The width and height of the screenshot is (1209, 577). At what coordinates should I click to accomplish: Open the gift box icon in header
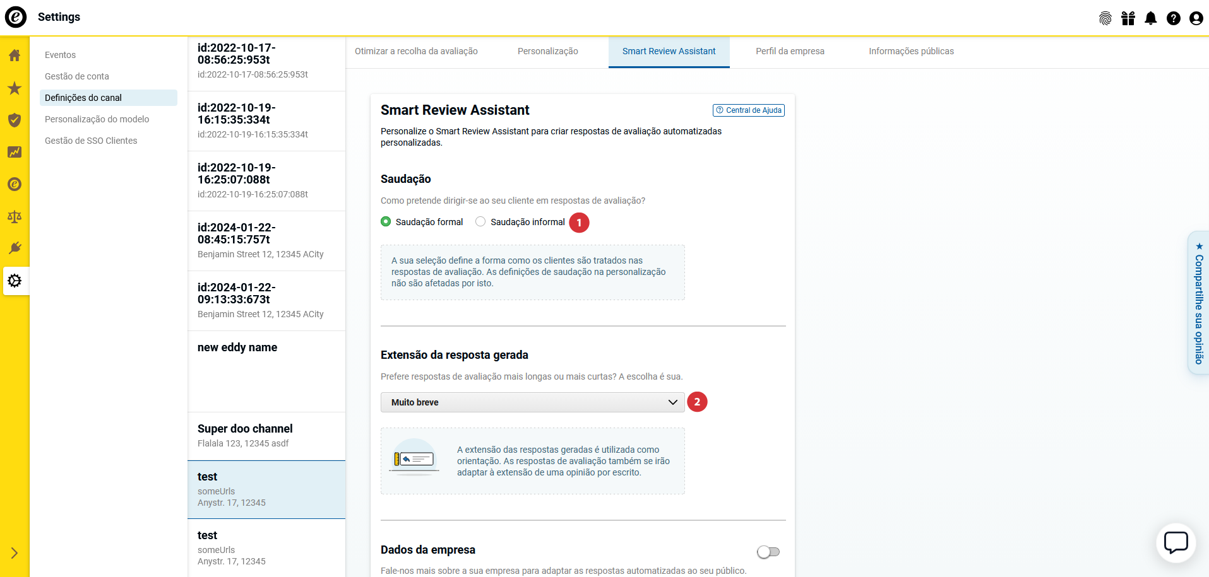point(1128,18)
